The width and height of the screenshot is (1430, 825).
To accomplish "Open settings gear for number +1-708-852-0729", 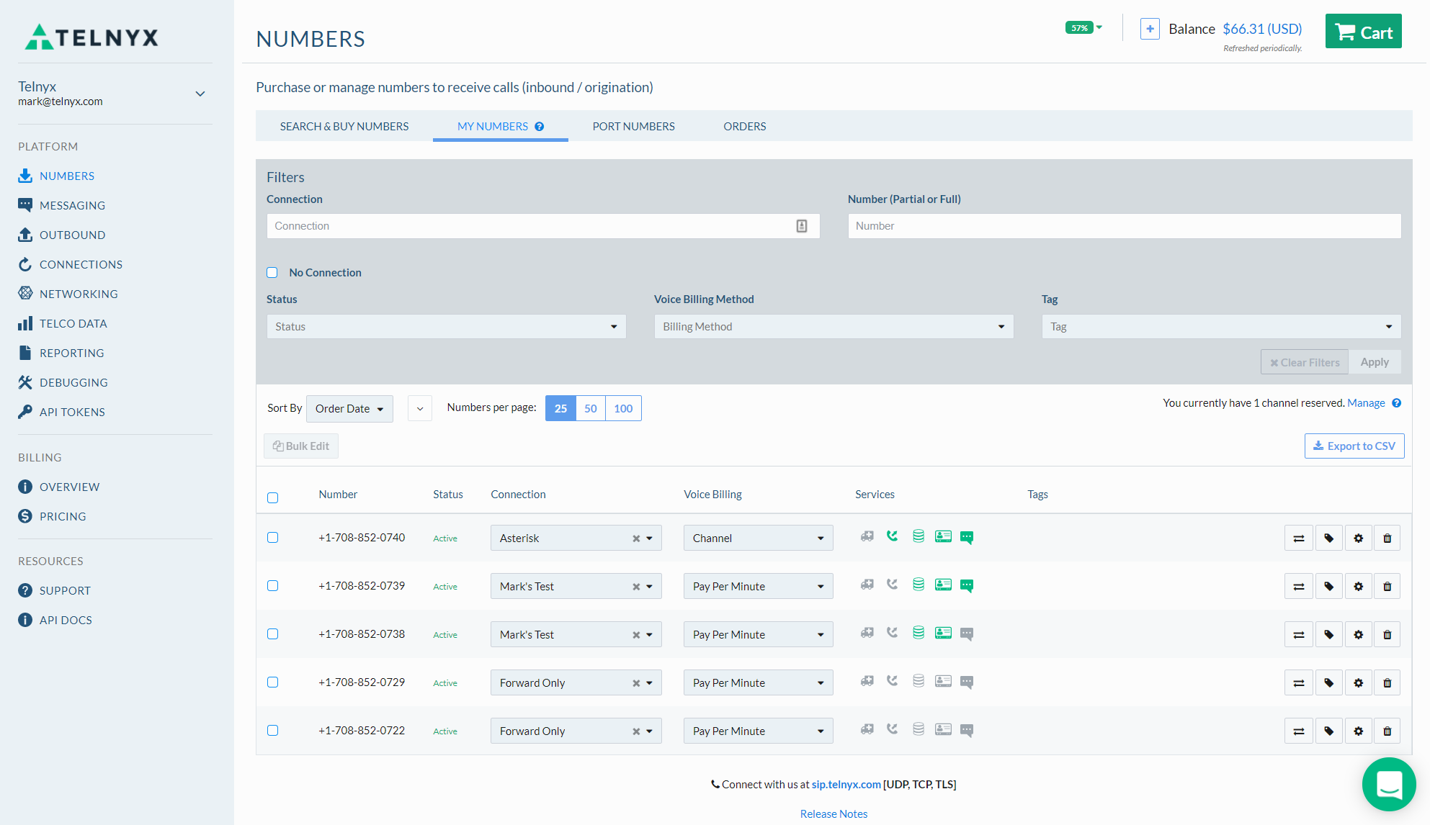I will [x=1358, y=682].
